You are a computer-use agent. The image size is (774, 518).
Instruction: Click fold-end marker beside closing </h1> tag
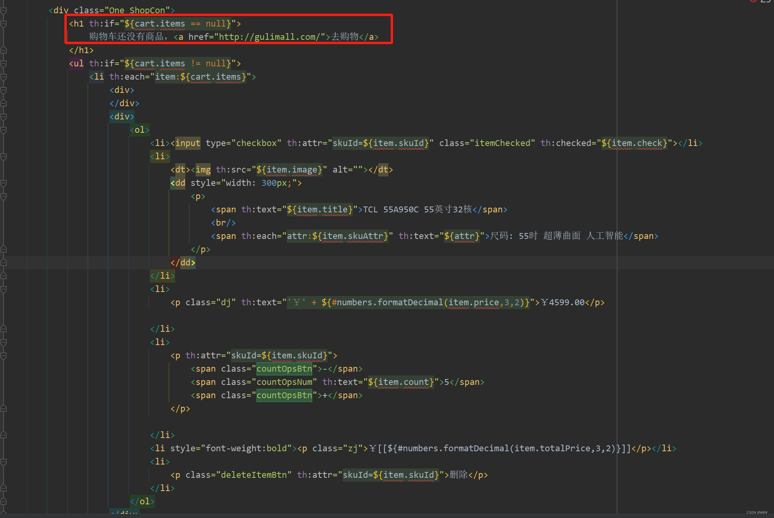[x=4, y=50]
